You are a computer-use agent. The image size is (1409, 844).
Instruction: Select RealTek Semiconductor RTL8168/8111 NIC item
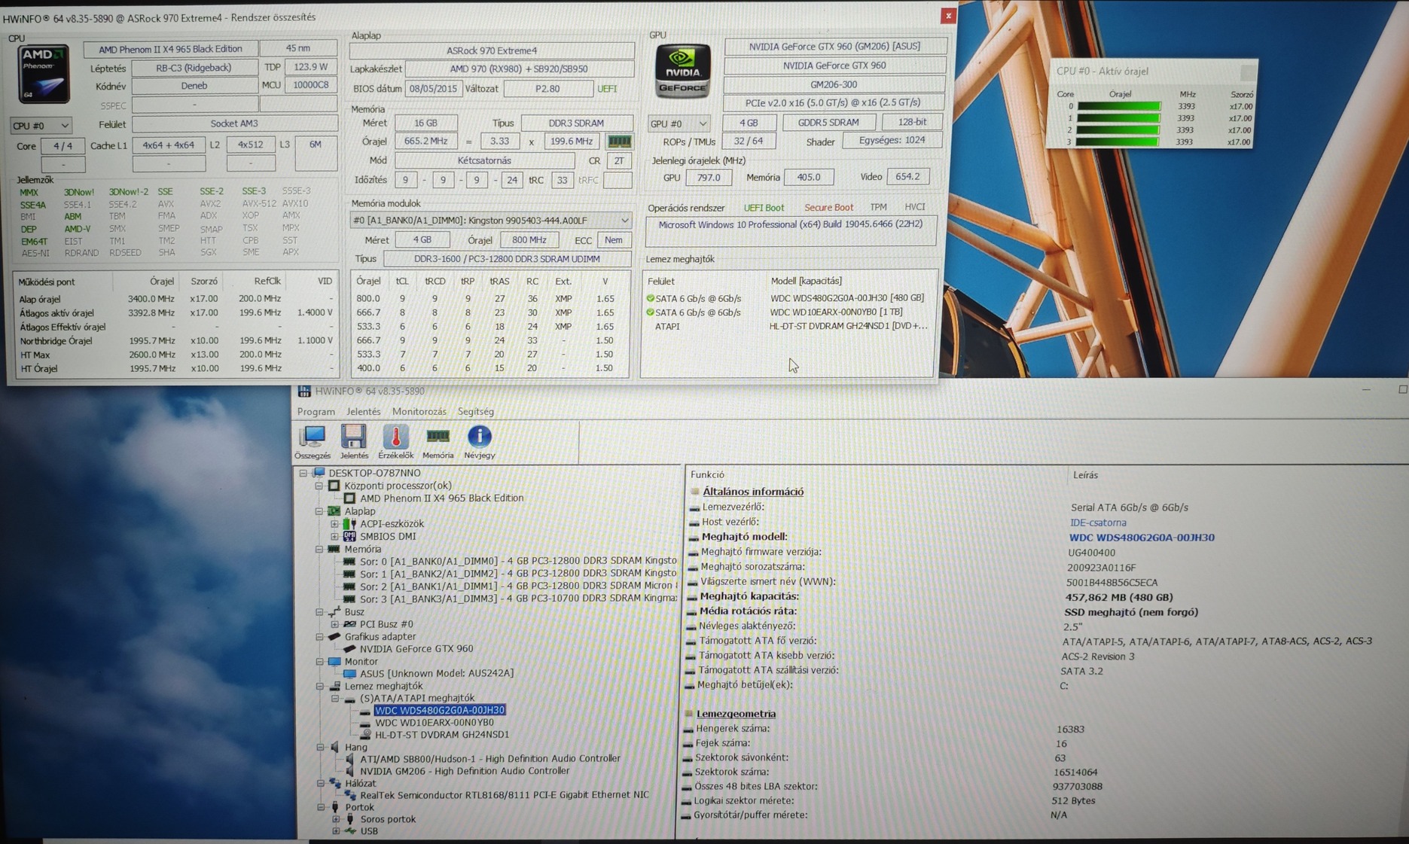pyautogui.click(x=504, y=795)
